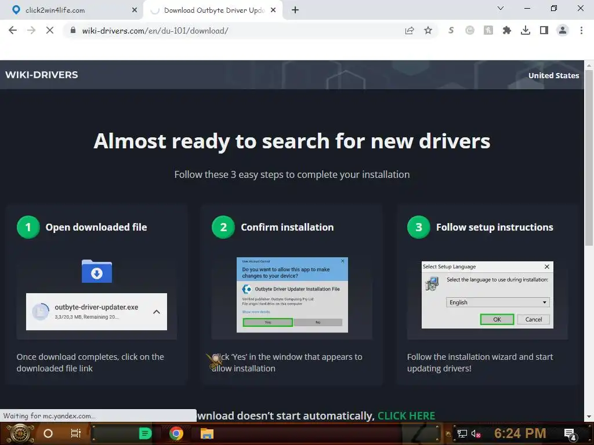The height and width of the screenshot is (445, 594).
Task: Open a new browser tab
Action: (295, 10)
